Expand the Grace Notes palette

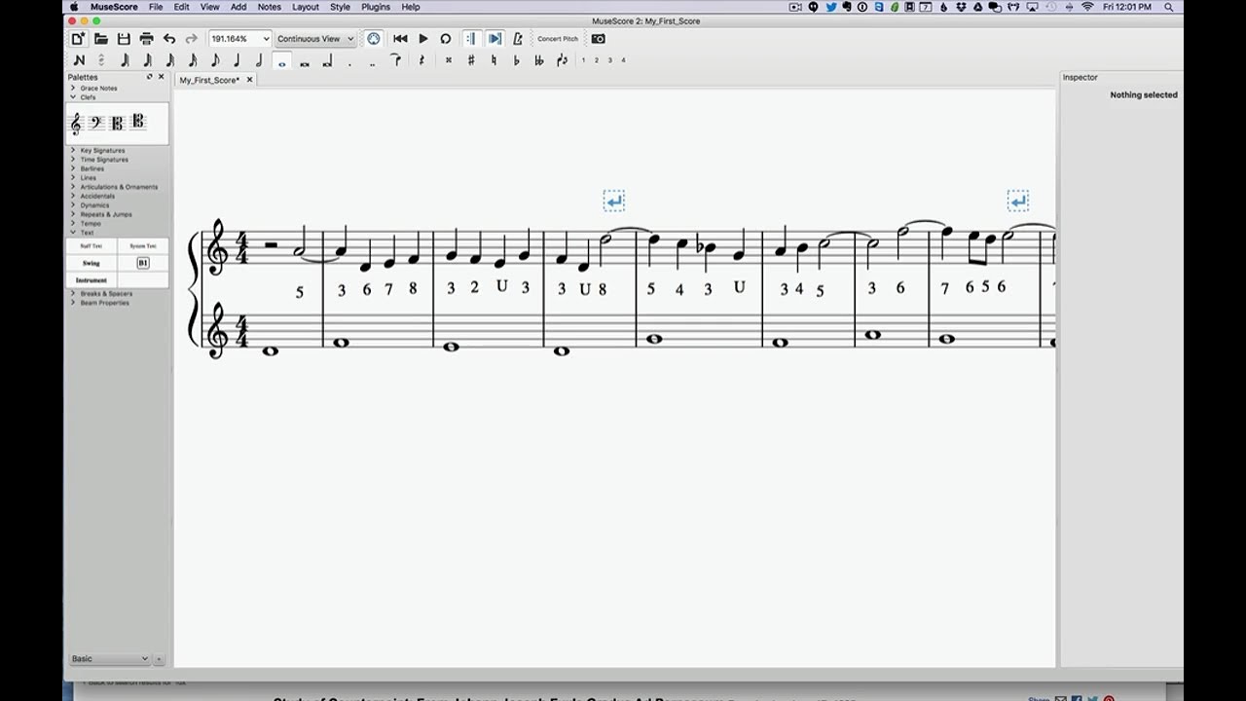(73, 88)
